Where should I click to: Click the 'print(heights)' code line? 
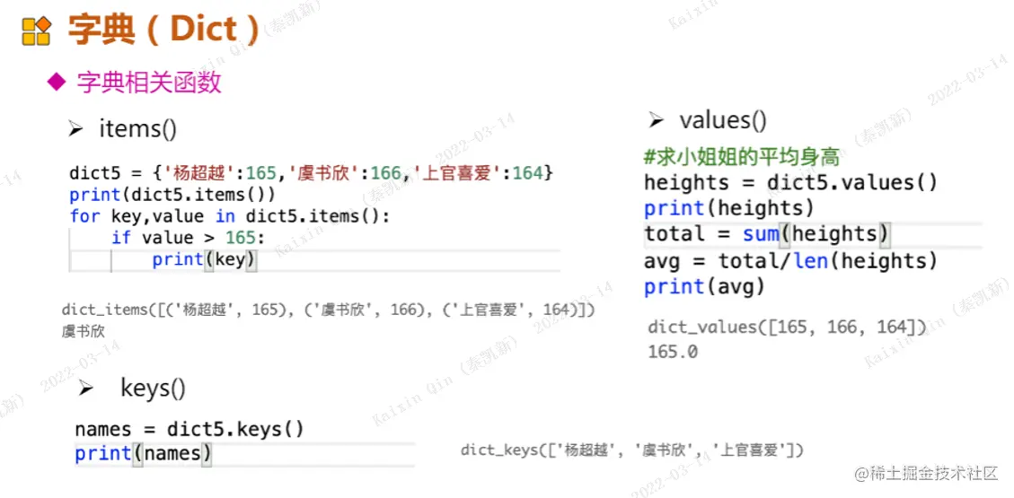(728, 209)
